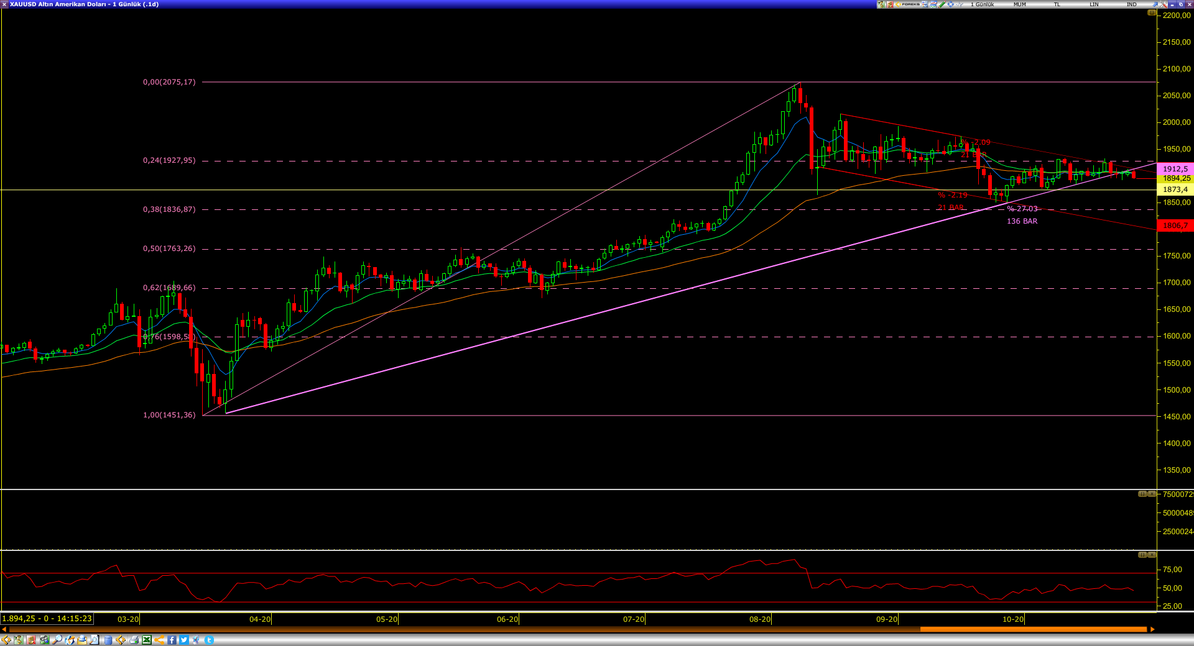
Task: Click the right arrow of the horizontal scrollbar
Action: click(x=1152, y=629)
